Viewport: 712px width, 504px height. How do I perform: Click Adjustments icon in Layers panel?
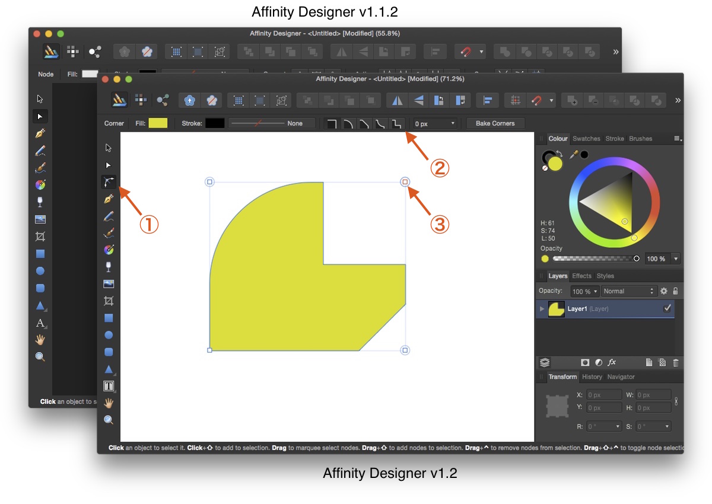(599, 362)
